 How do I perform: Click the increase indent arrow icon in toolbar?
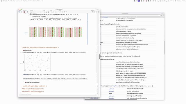tap(51, 12)
